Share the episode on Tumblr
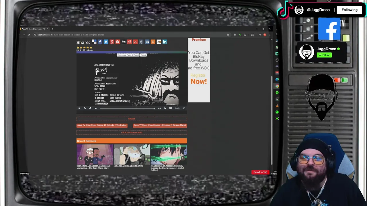 (141, 42)
